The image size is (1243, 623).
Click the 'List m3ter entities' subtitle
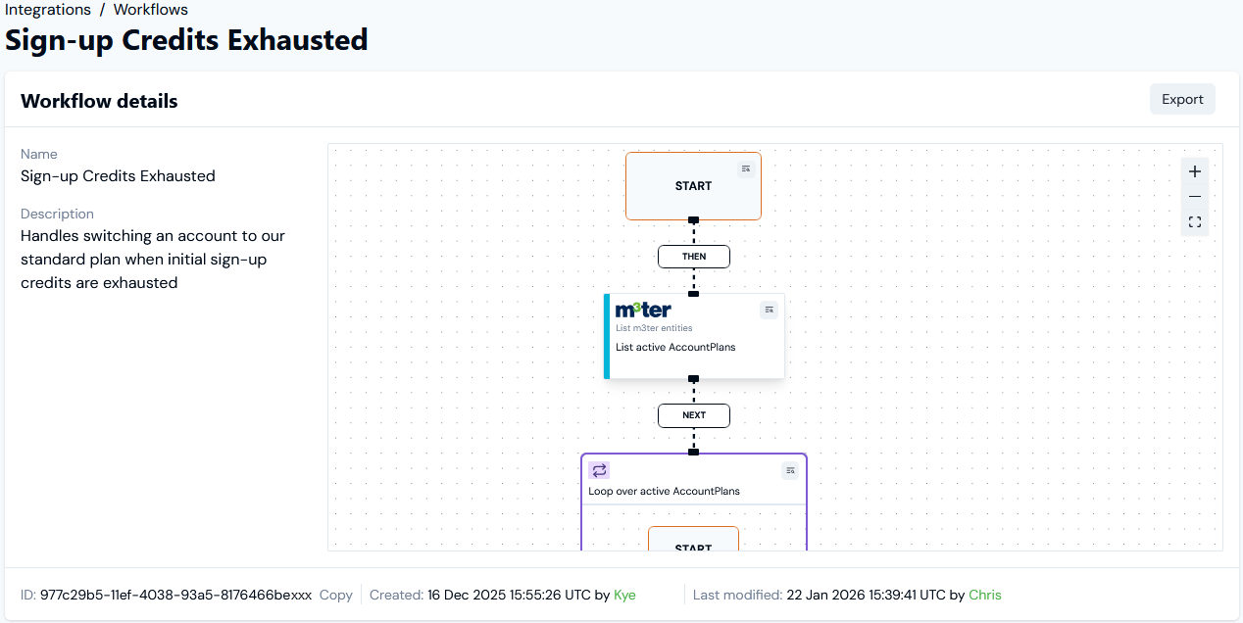(654, 328)
